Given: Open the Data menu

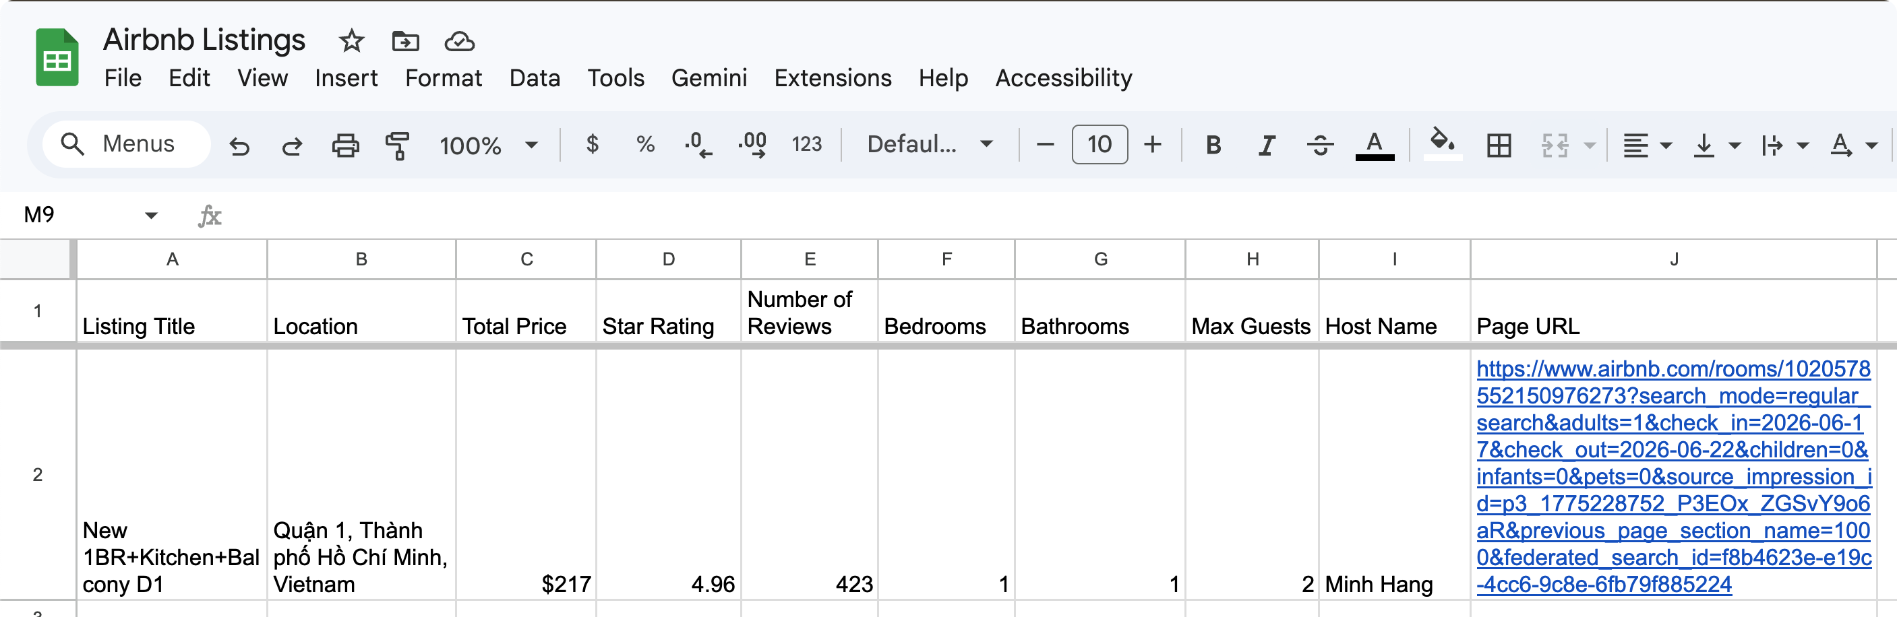Looking at the screenshot, I should pos(535,78).
